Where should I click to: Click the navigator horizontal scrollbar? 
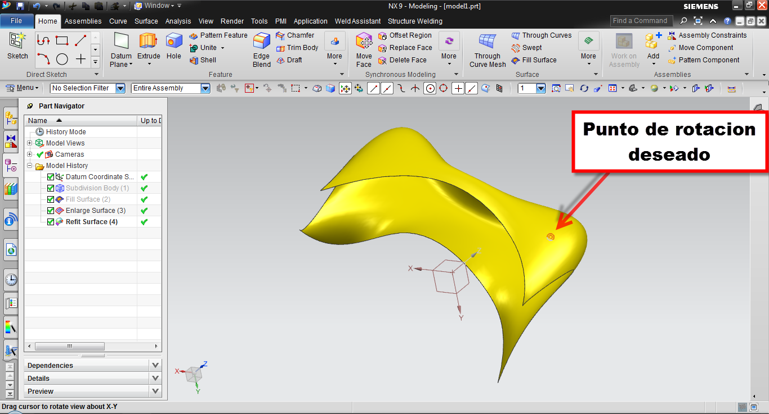[x=70, y=346]
